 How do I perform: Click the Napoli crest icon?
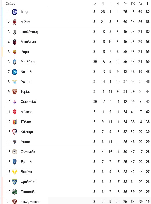15,72
